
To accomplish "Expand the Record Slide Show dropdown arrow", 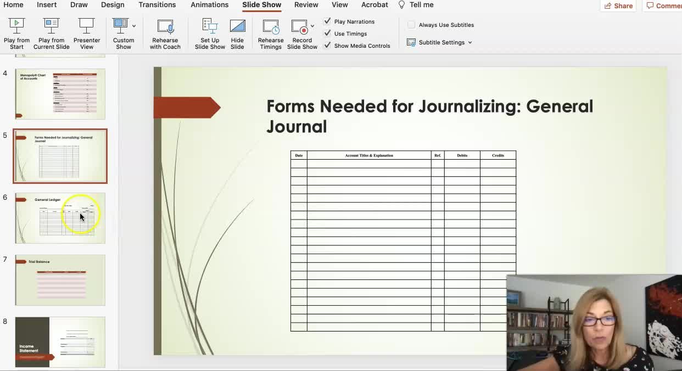I will tap(312, 26).
